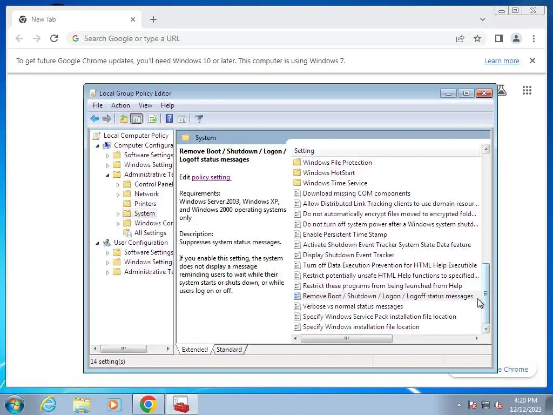Click the Back arrow in Group Policy toolbar
Viewport: 553px width, 415px height.
94,118
